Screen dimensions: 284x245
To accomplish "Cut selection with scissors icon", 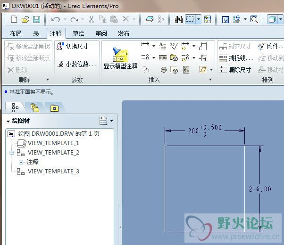I will tap(92, 19).
